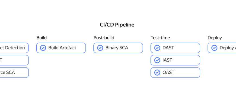Click the partially visible Deploy step text
The width and height of the screenshot is (236, 108).
coord(227,48)
